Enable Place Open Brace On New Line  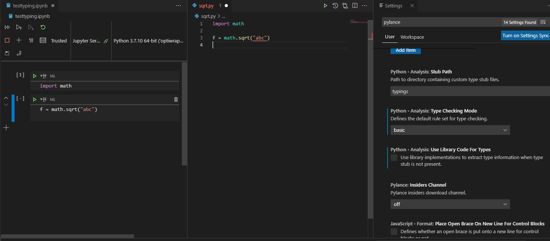pos(394,231)
